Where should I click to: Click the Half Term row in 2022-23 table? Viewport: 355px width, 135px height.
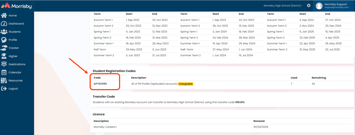point(135,49)
